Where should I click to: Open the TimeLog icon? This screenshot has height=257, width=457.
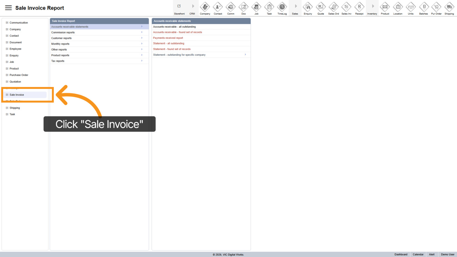pyautogui.click(x=282, y=8)
